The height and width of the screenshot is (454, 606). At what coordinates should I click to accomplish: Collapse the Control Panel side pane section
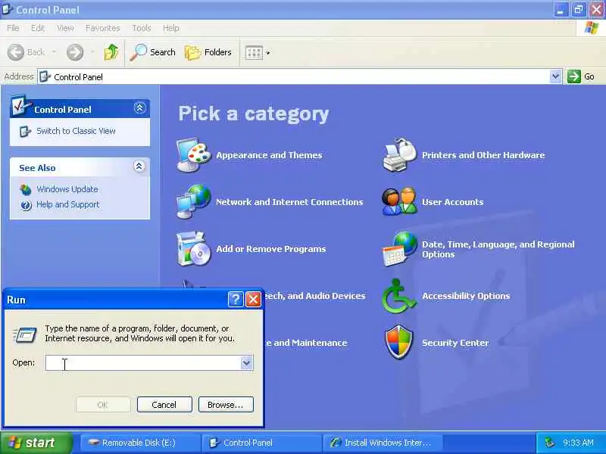click(x=139, y=108)
